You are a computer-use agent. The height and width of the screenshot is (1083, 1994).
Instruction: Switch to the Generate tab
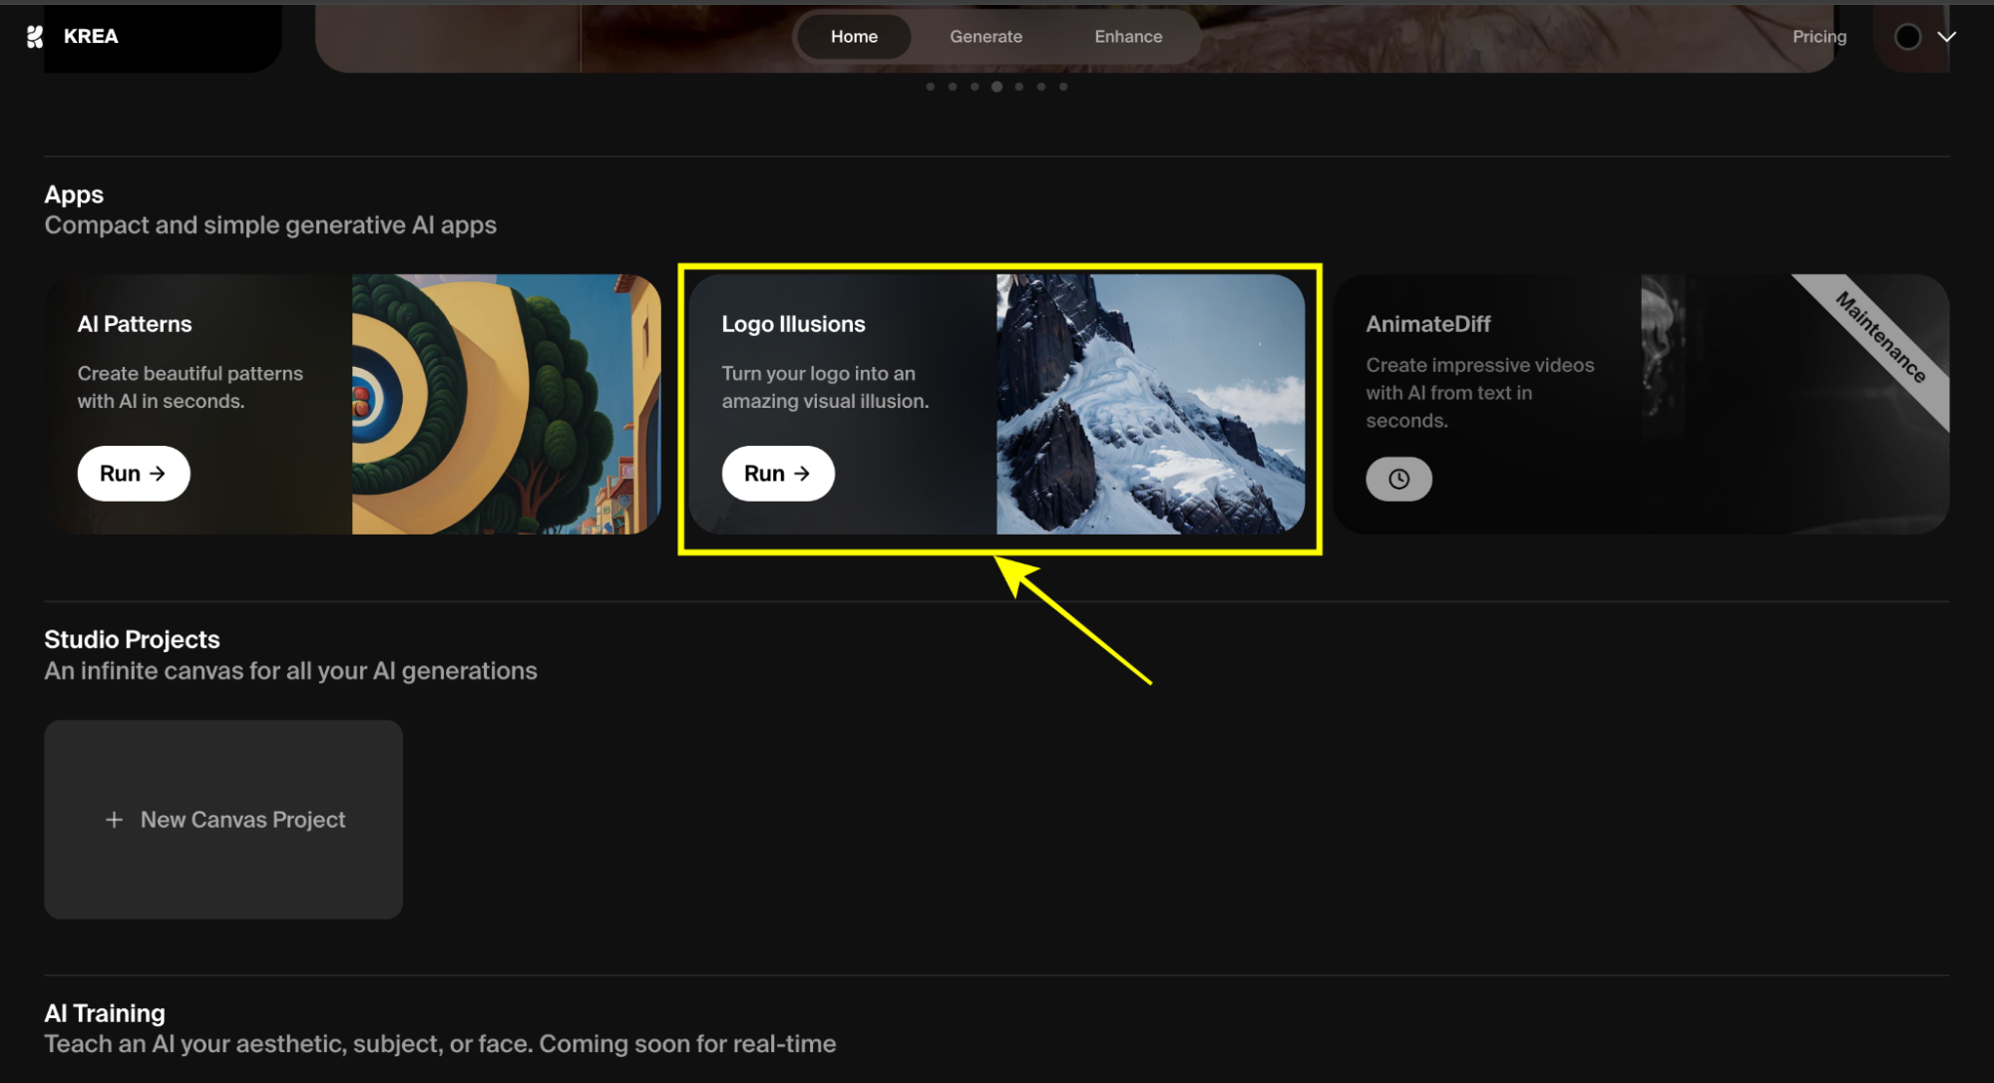click(986, 37)
